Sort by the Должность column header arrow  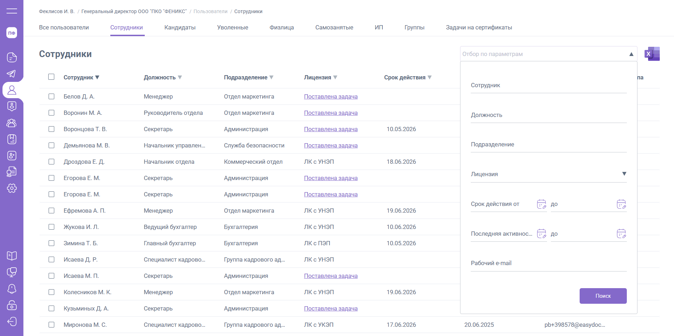(x=180, y=77)
